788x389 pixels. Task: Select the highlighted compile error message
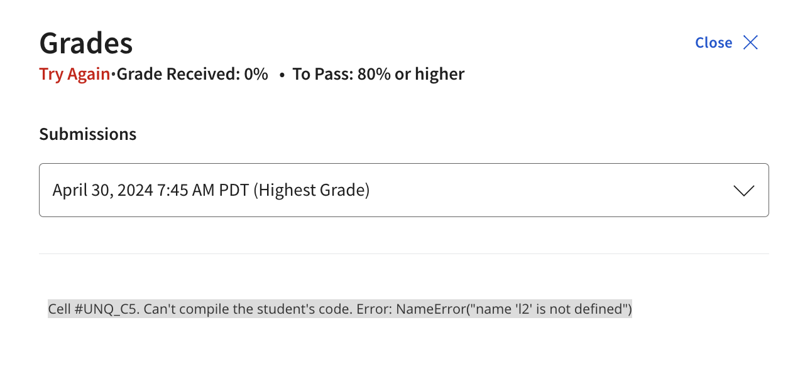pos(339,309)
